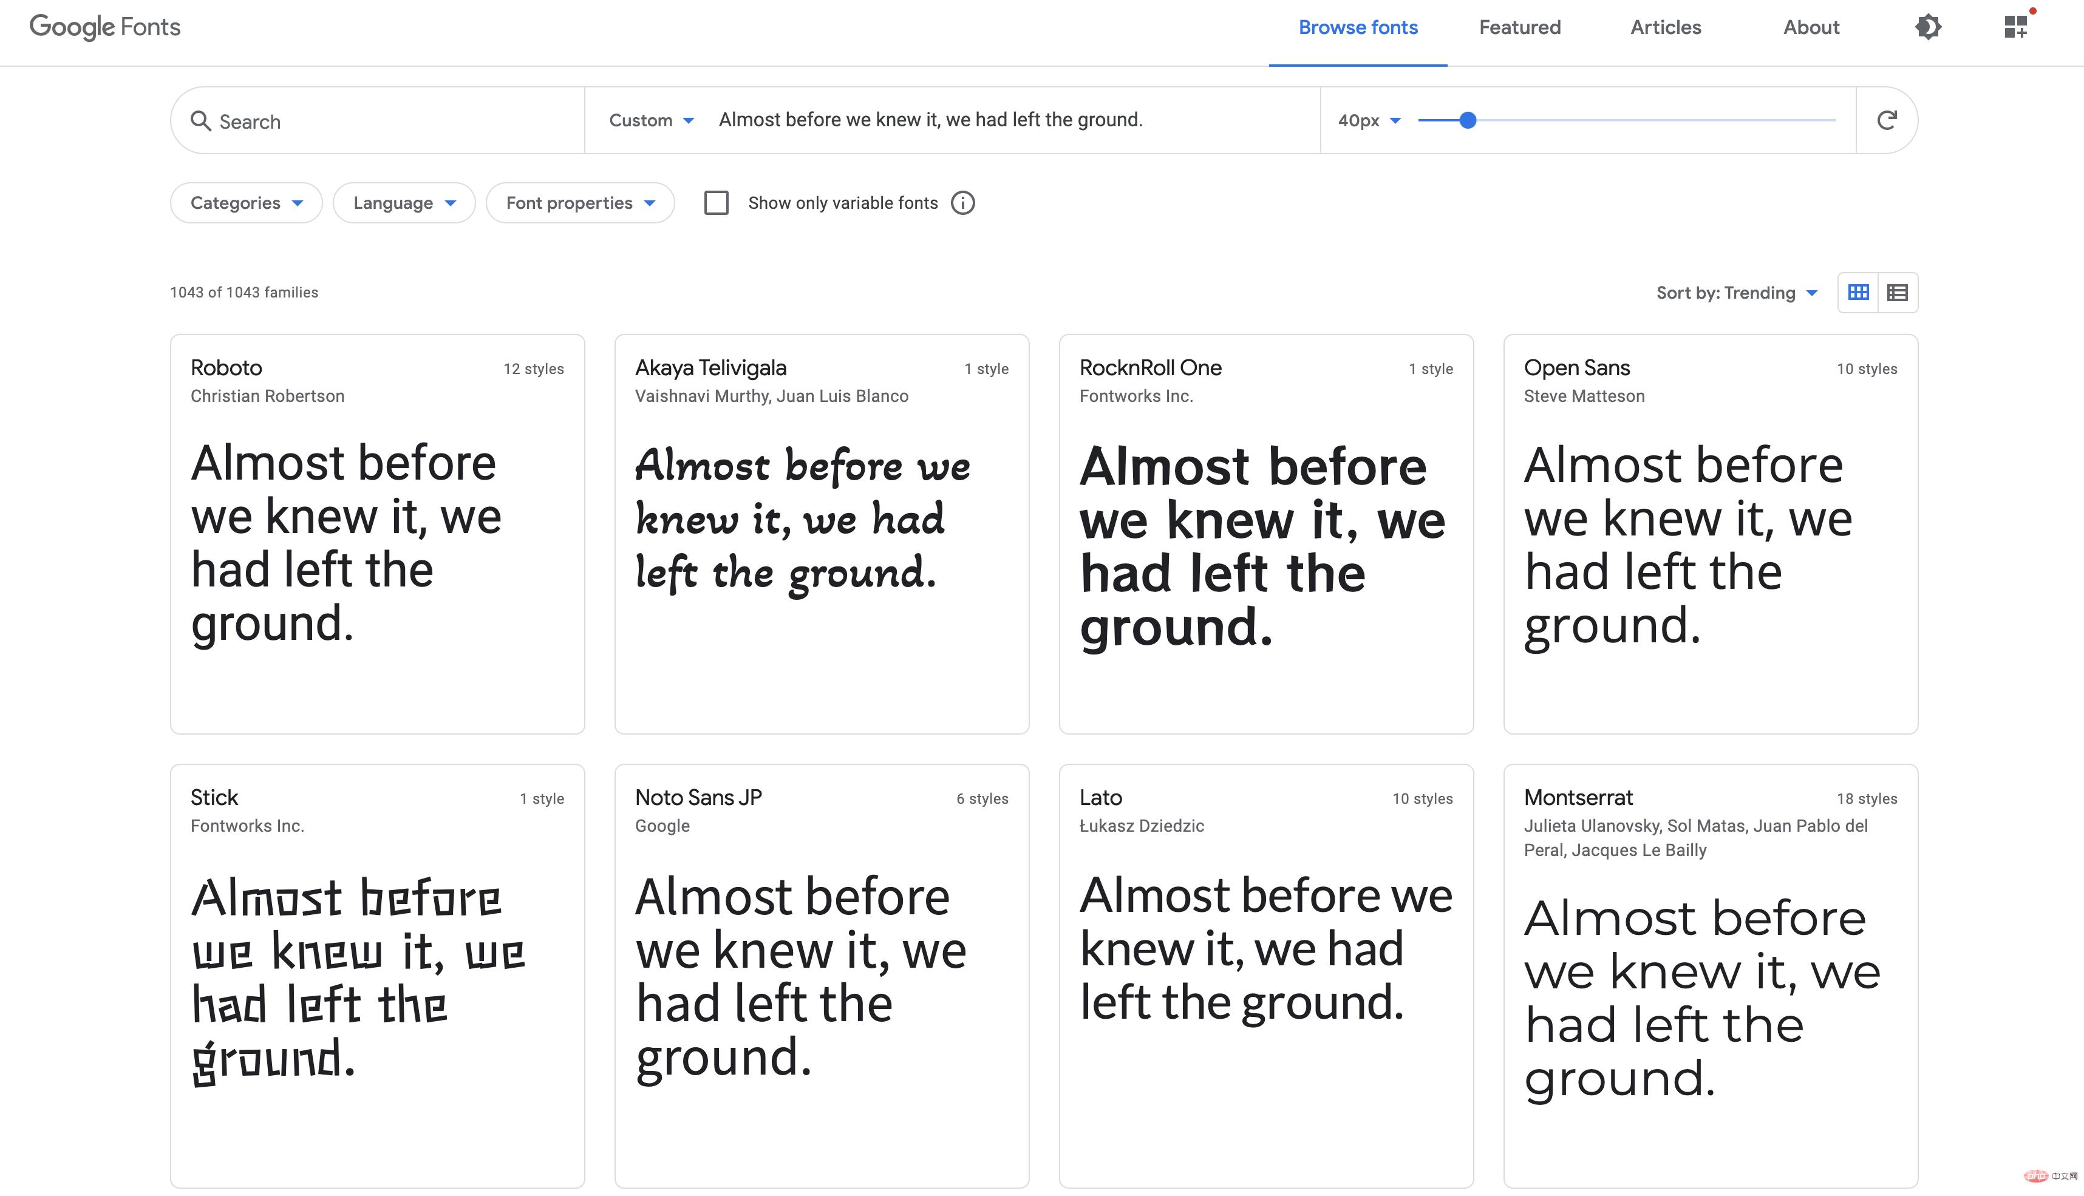Toggle the dark theme icon
The width and height of the screenshot is (2084, 1196).
(x=1927, y=27)
